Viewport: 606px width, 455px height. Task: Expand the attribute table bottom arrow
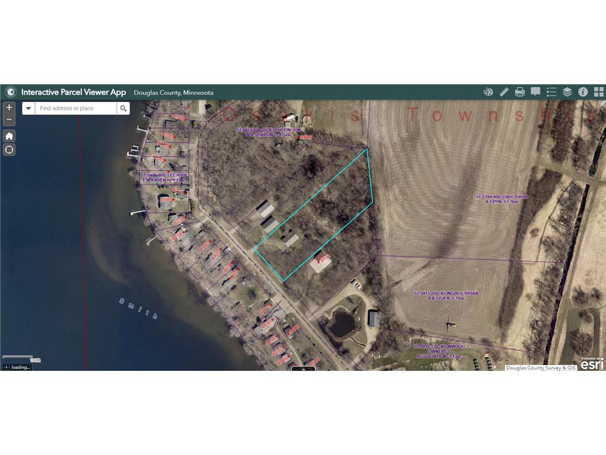click(x=304, y=368)
